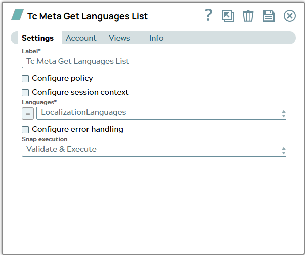
Task: Click the pop-out window icon
Action: point(228,16)
